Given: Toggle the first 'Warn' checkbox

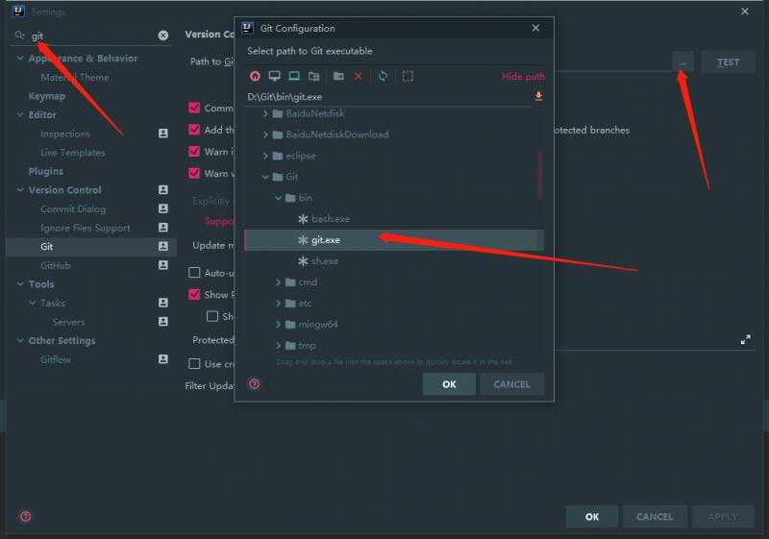Looking at the screenshot, I should coord(194,152).
